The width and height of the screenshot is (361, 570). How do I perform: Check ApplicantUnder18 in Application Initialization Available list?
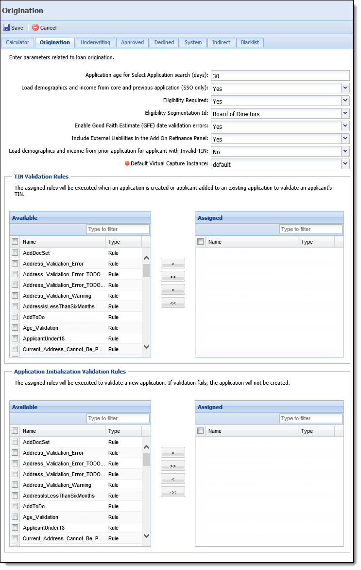[15, 528]
